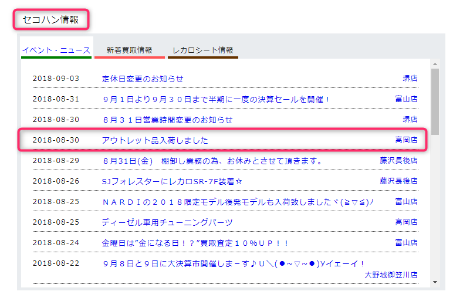Open the ディーゼル車用チューニングパーツ link
The width and height of the screenshot is (453, 298).
click(167, 222)
